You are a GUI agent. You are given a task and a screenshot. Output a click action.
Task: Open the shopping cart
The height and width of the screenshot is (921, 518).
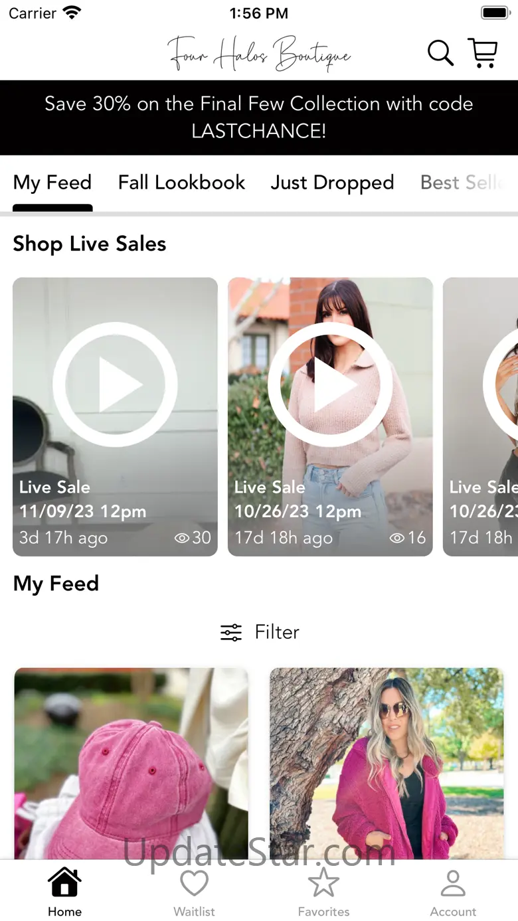(483, 53)
